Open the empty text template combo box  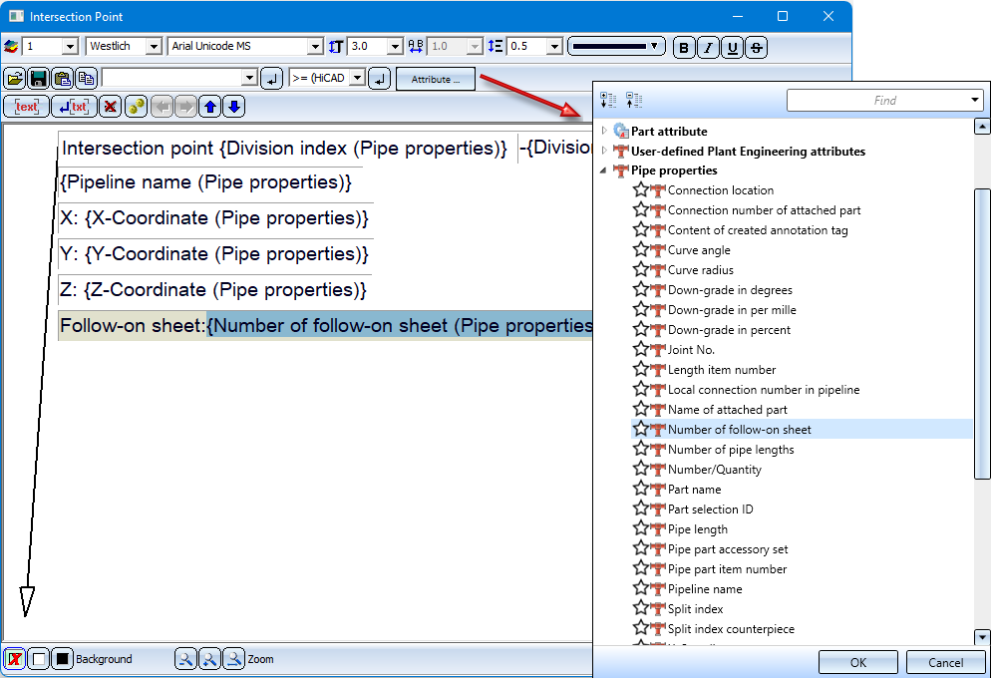click(249, 78)
